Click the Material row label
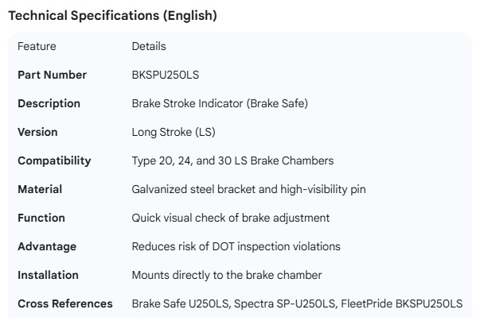480x321 pixels. click(x=40, y=189)
